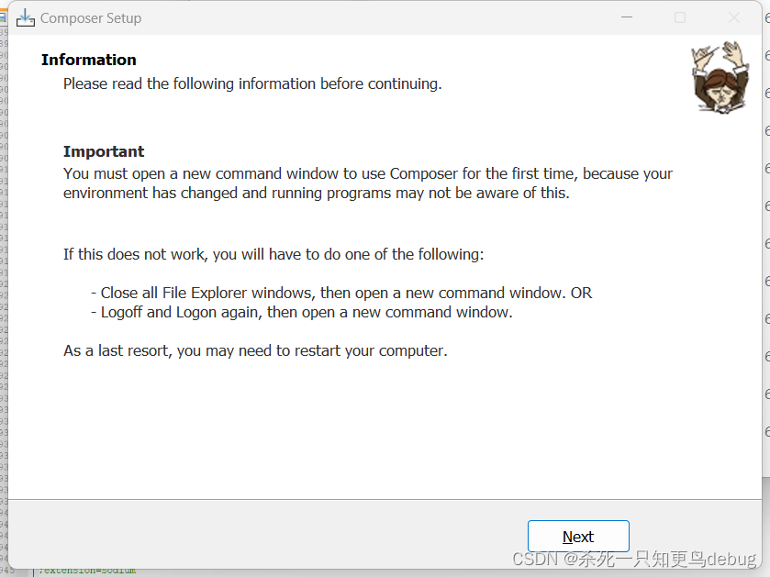
Task: Select the "Important" heading text
Action: (104, 151)
